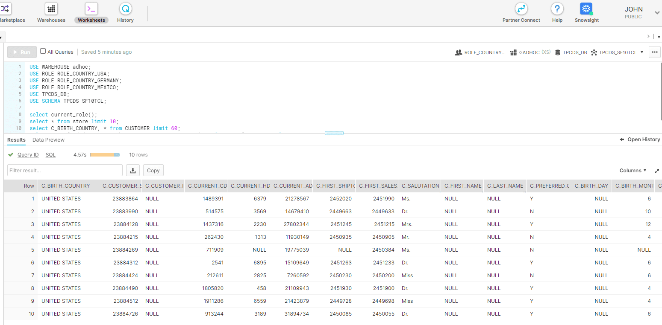
Task: Copy the results to clipboard
Action: (x=153, y=170)
